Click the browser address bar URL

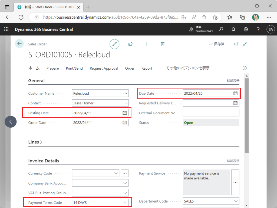(x=111, y=17)
